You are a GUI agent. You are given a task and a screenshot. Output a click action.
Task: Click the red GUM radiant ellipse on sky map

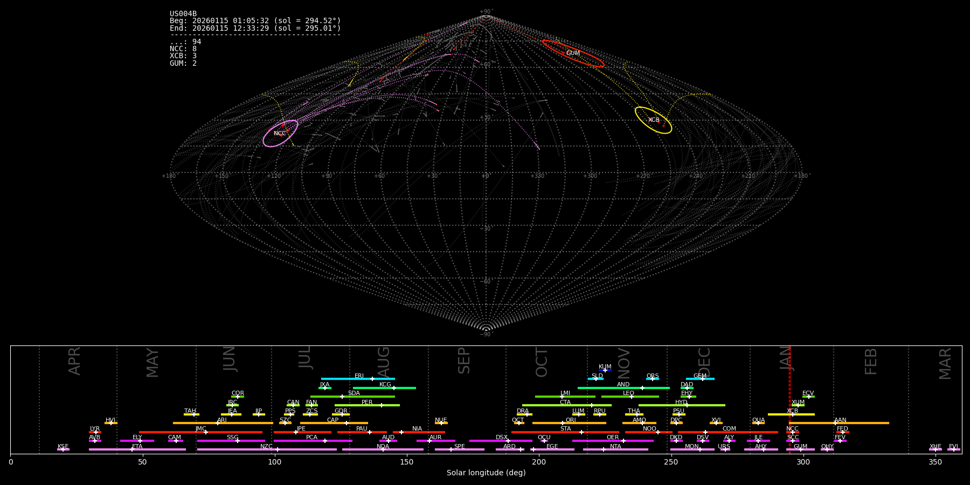tap(573, 53)
